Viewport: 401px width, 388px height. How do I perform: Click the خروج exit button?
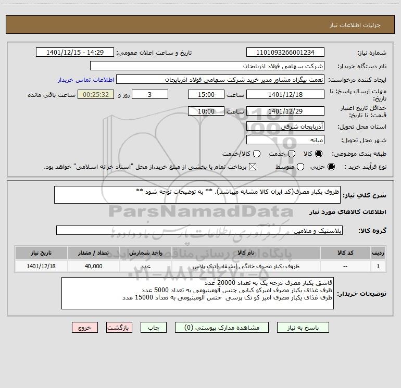pos(85,328)
